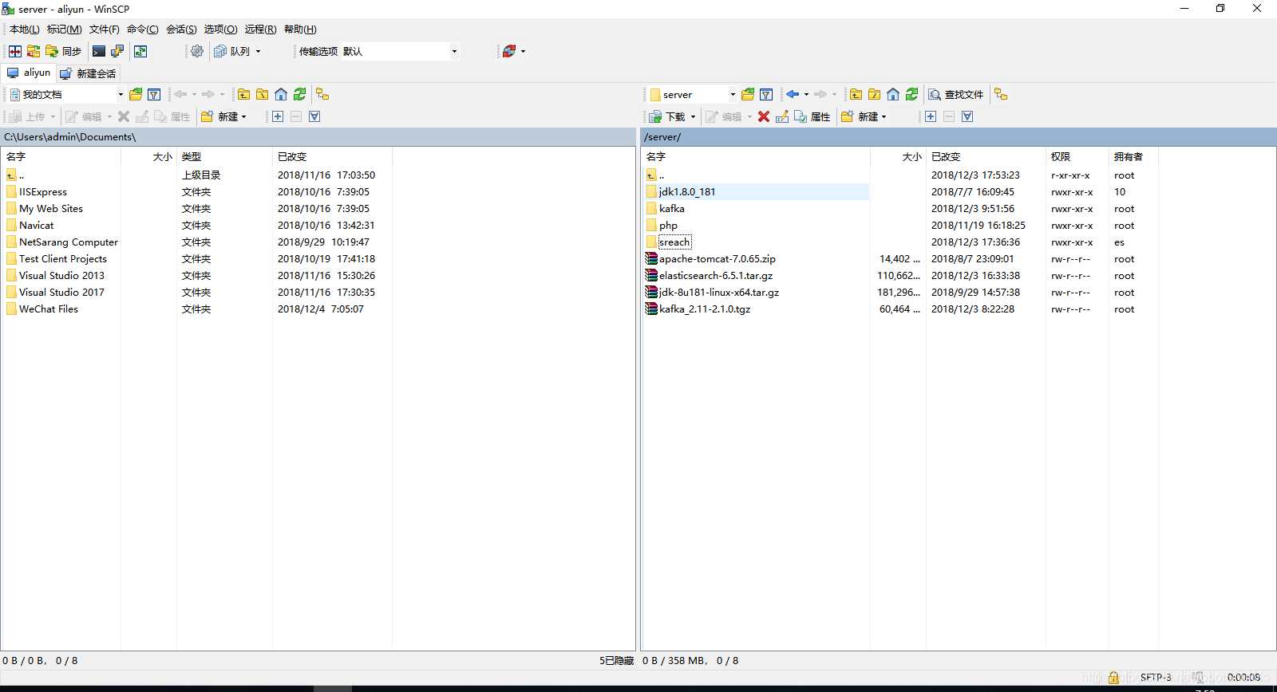Go to local root directory icon
This screenshot has height=692, width=1277.
[262, 94]
